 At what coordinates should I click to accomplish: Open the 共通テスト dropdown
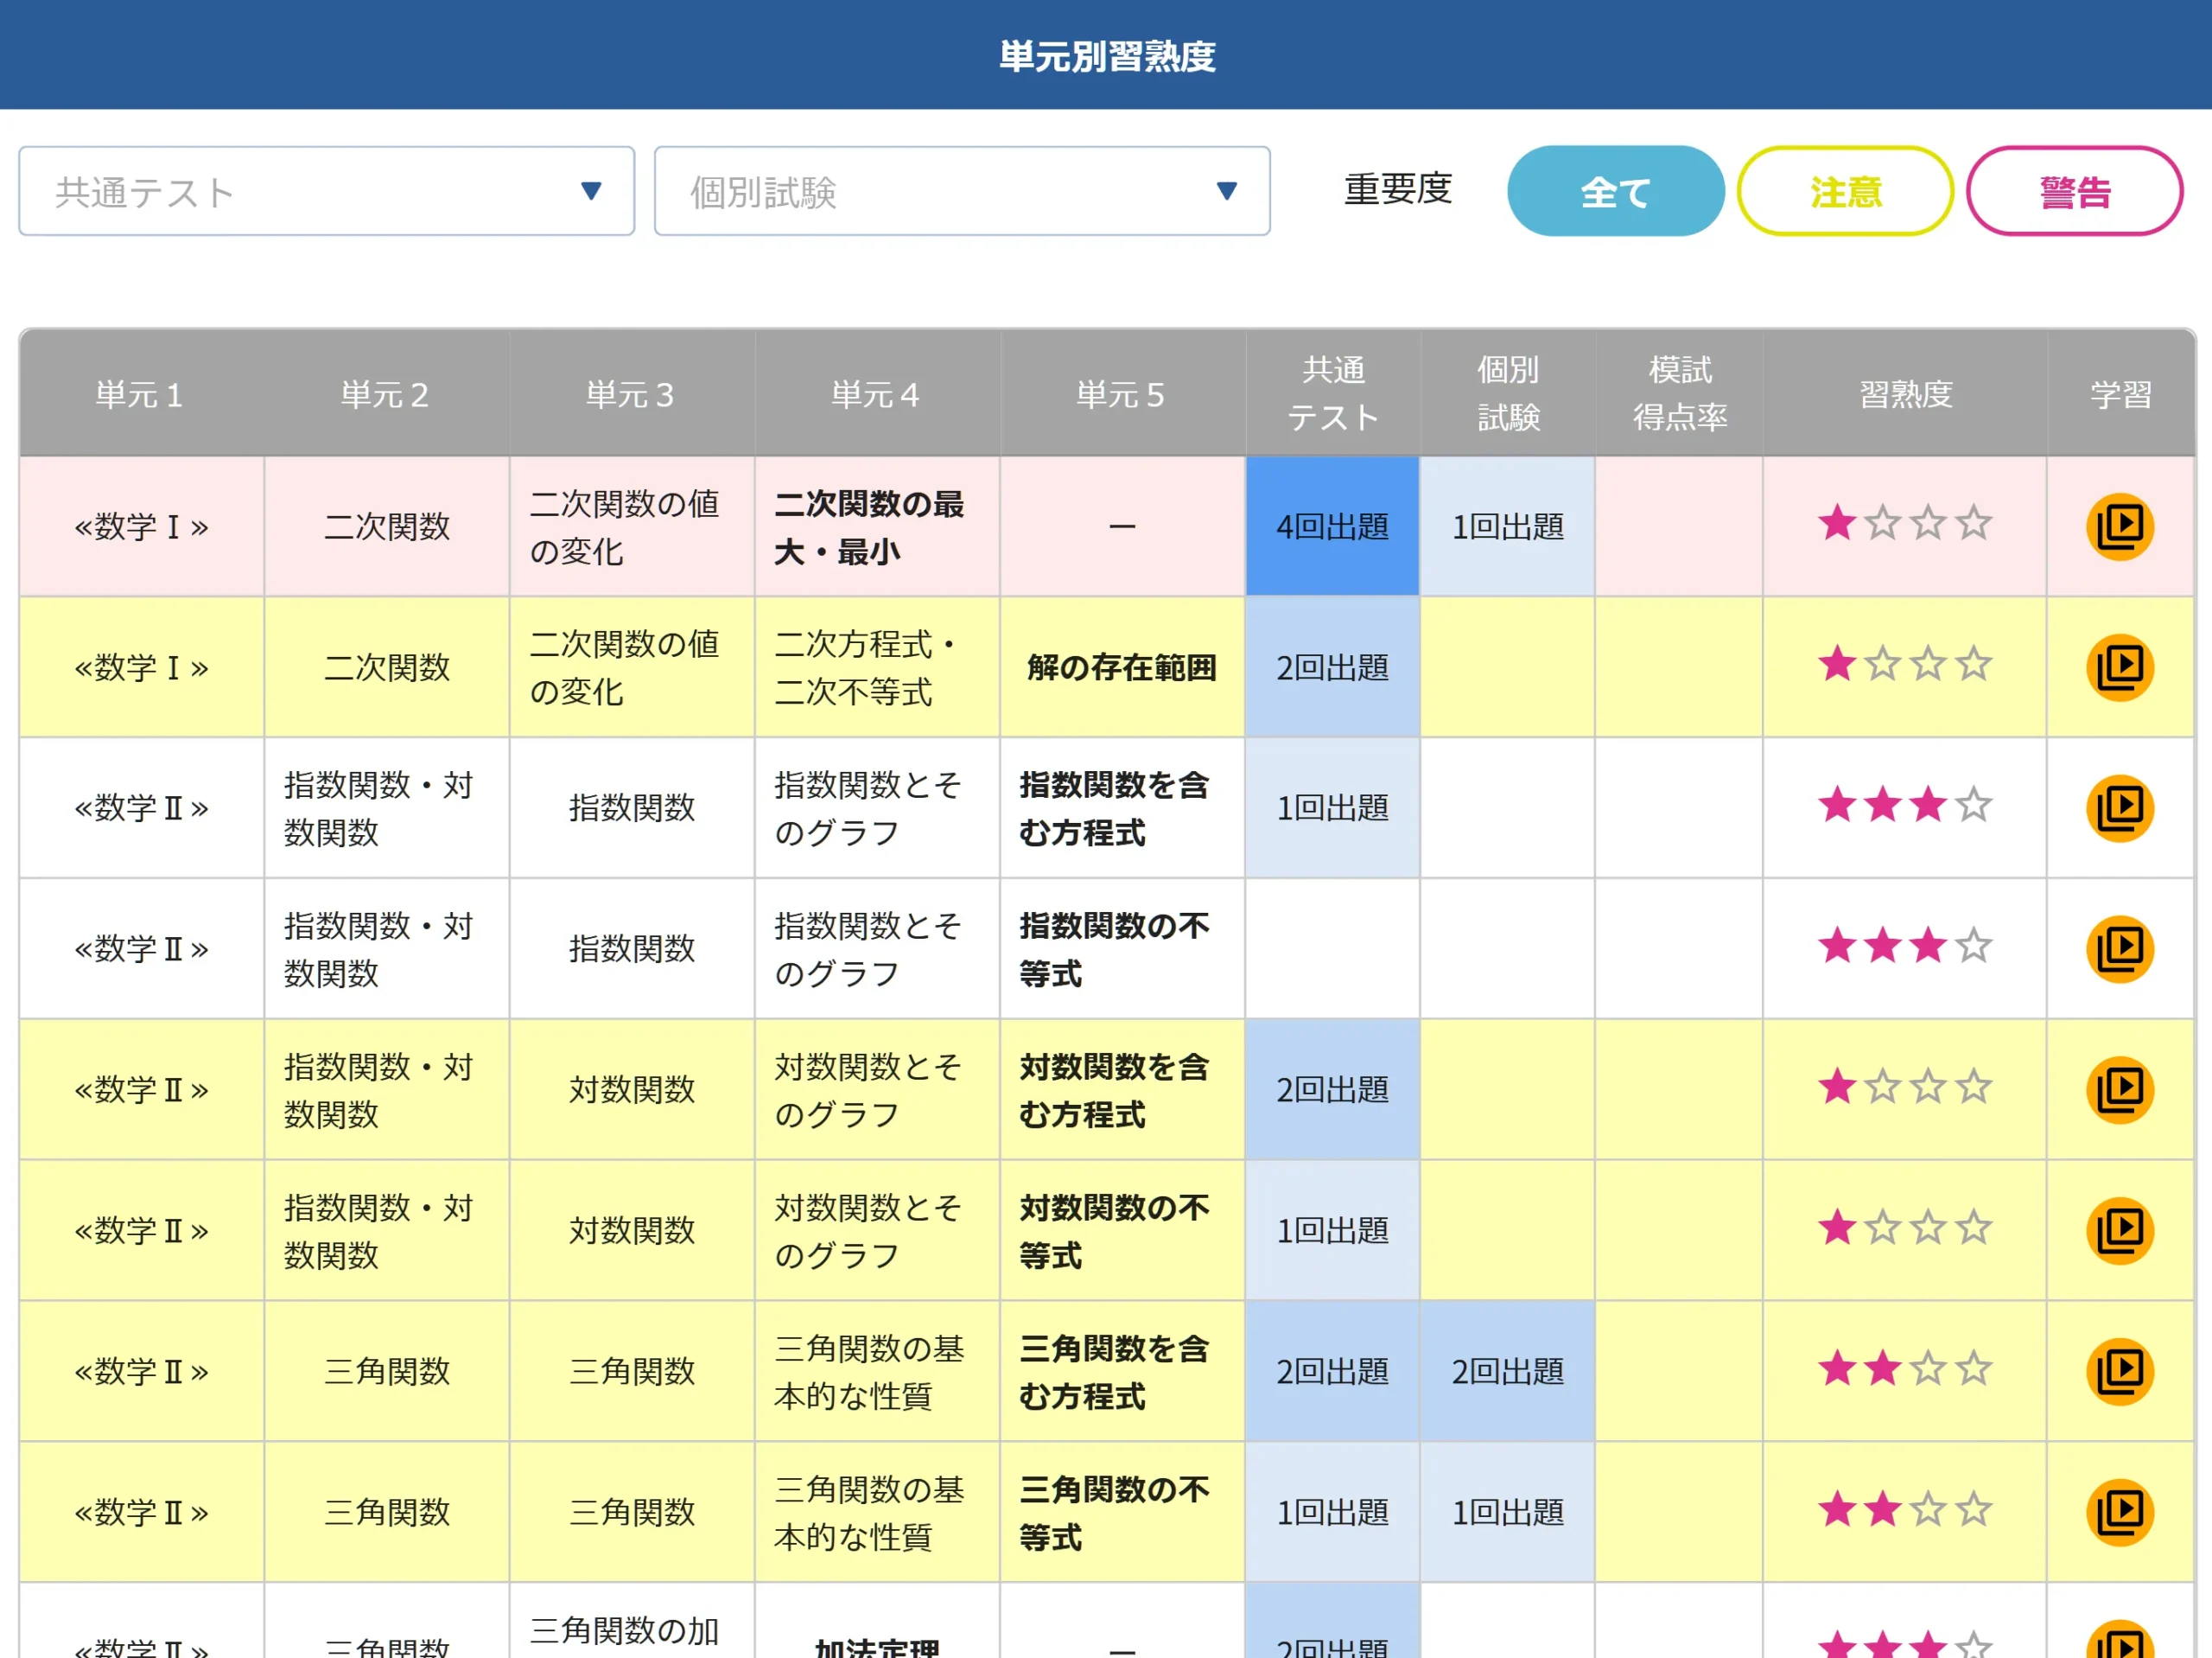326,191
